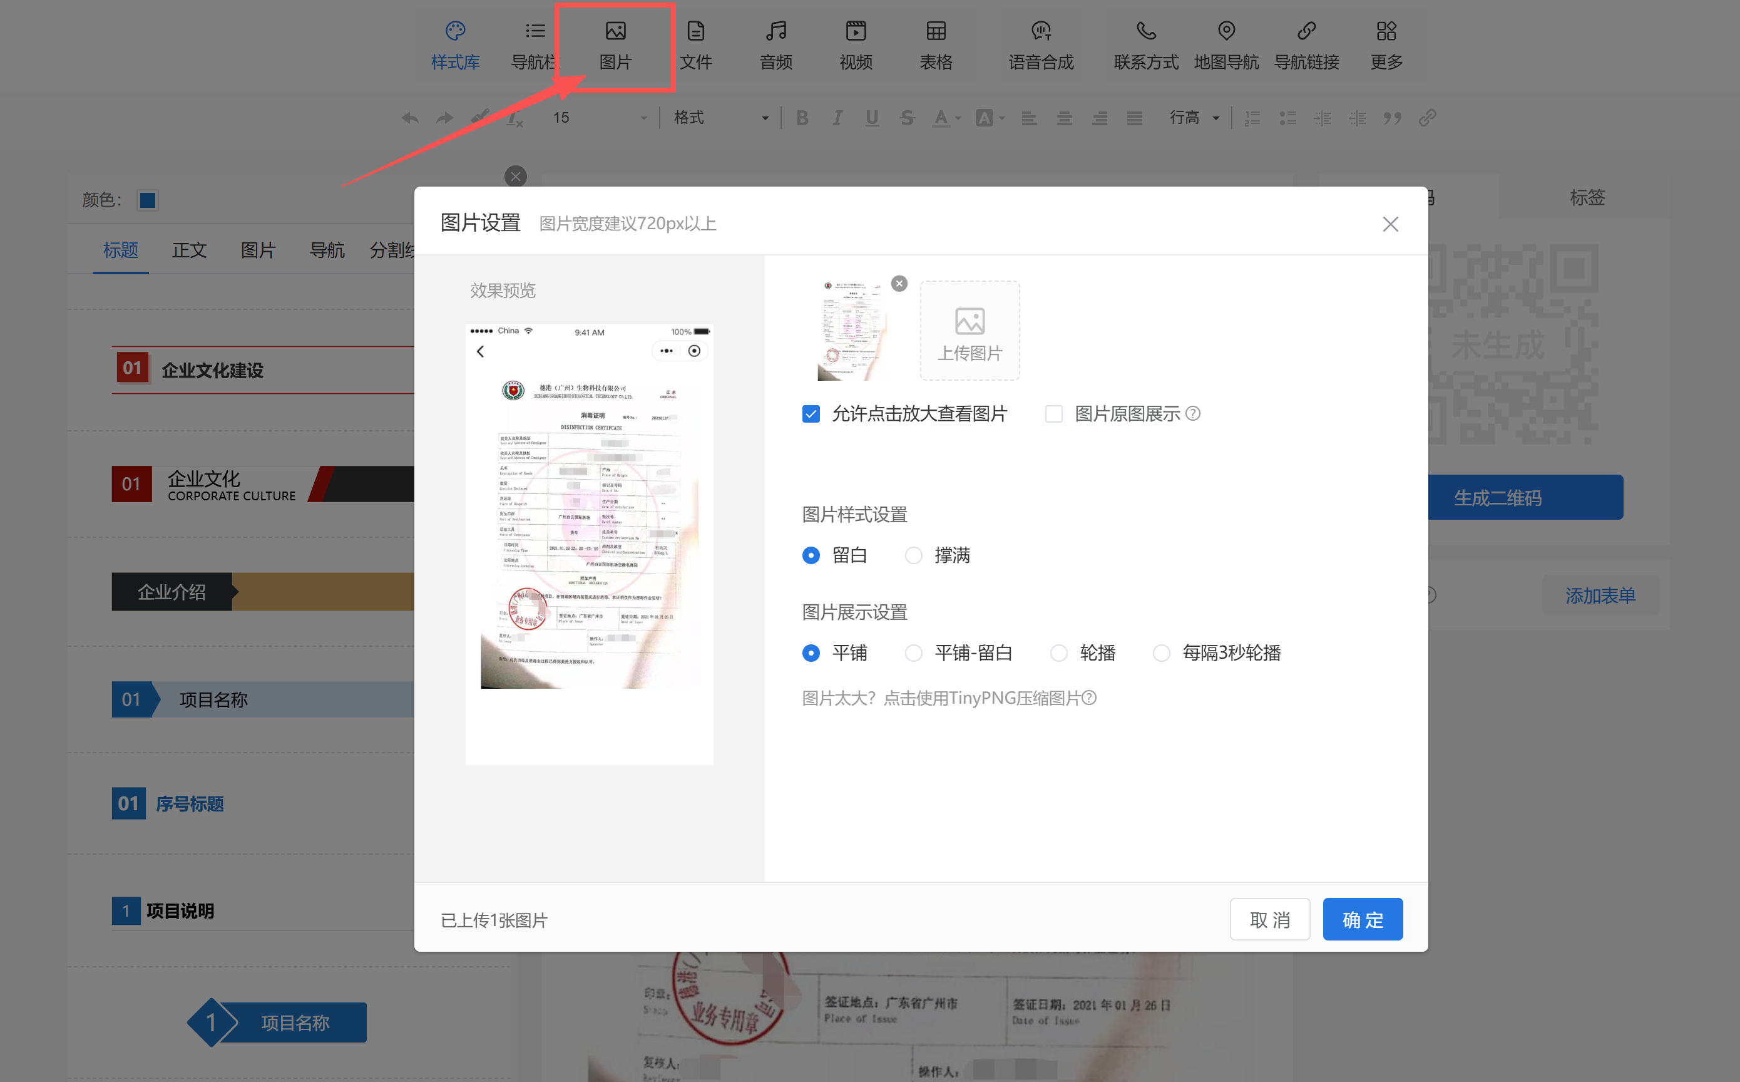Switch to the 正文 style tab

189,250
